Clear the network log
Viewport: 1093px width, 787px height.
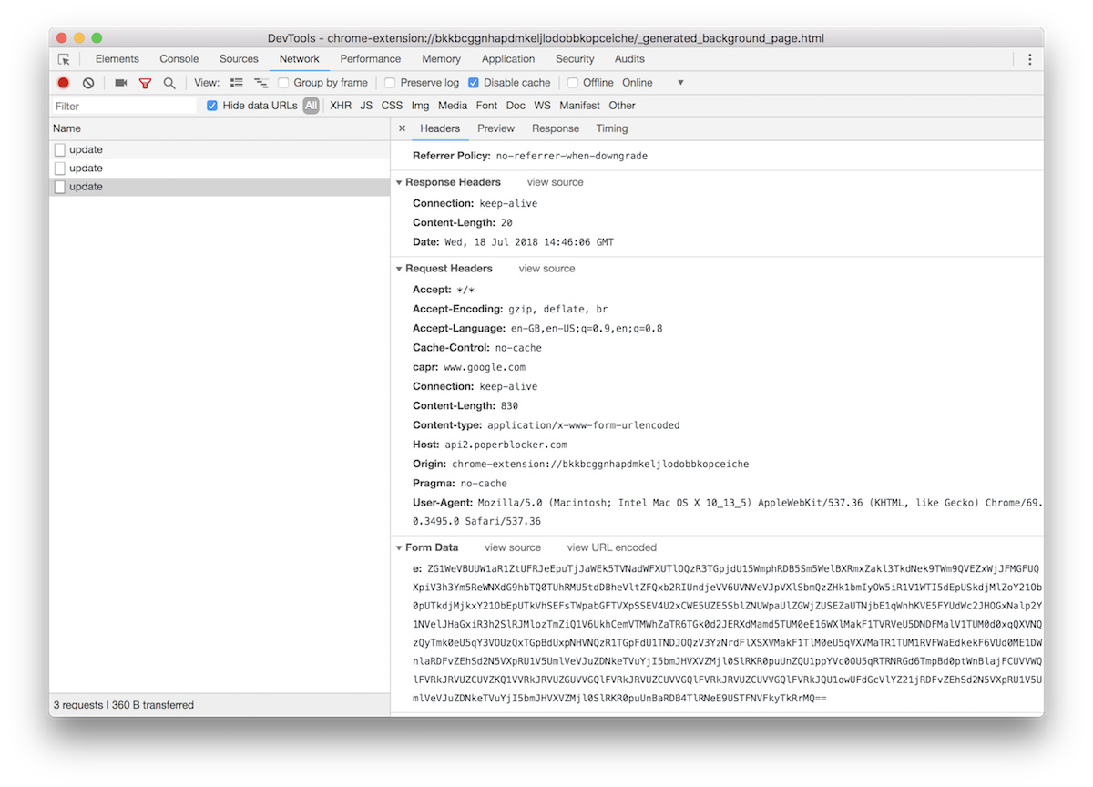88,83
